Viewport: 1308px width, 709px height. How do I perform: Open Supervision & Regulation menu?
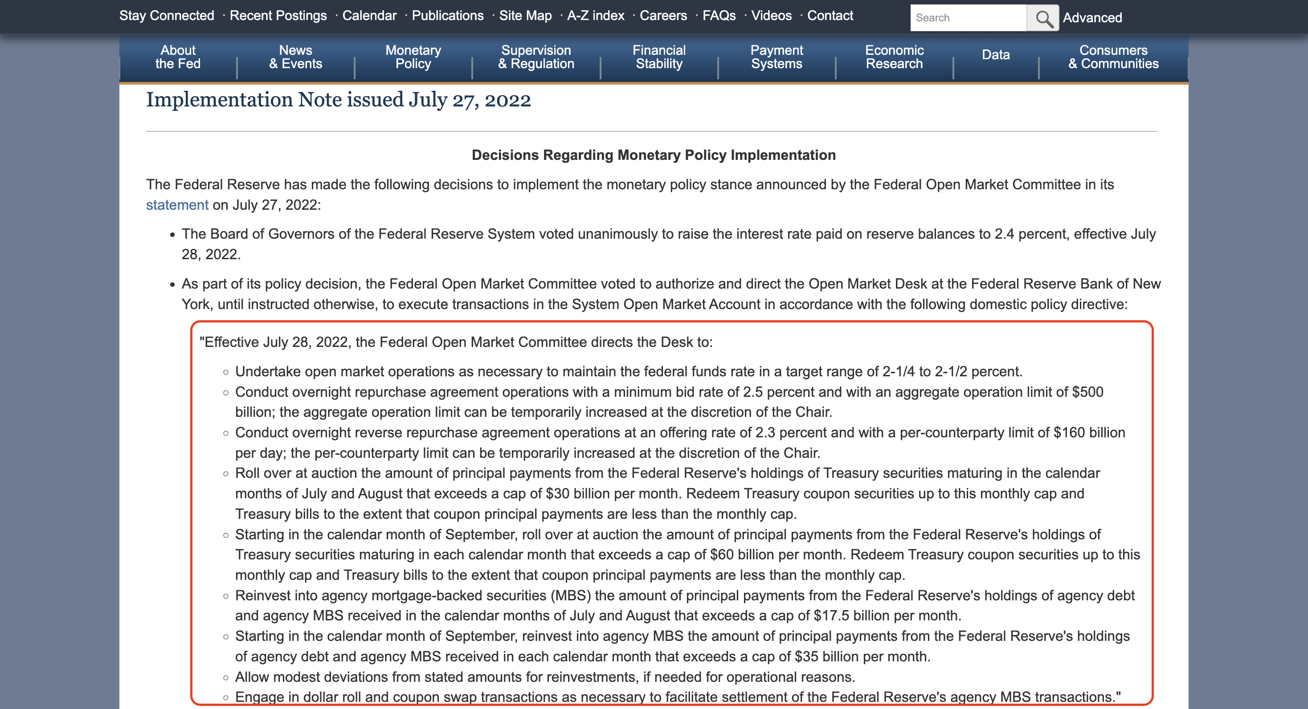coord(535,57)
